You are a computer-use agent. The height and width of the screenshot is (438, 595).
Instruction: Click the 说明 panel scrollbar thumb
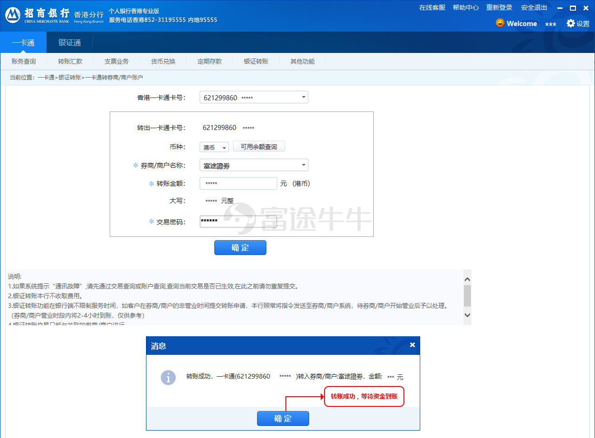coord(468,296)
